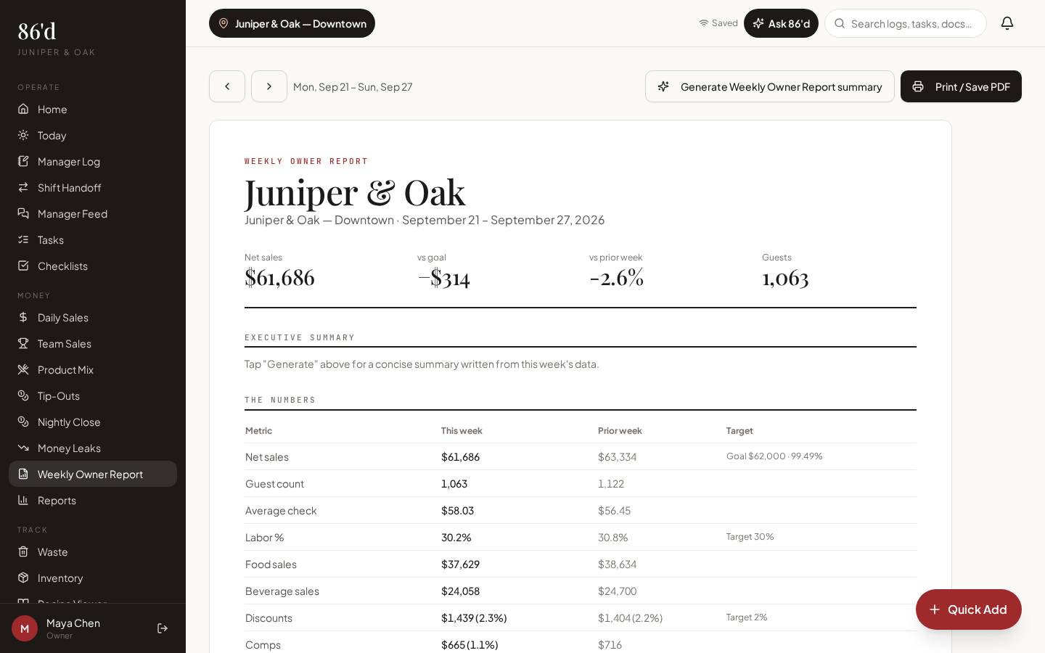Open Reports in sidebar

click(x=93, y=500)
